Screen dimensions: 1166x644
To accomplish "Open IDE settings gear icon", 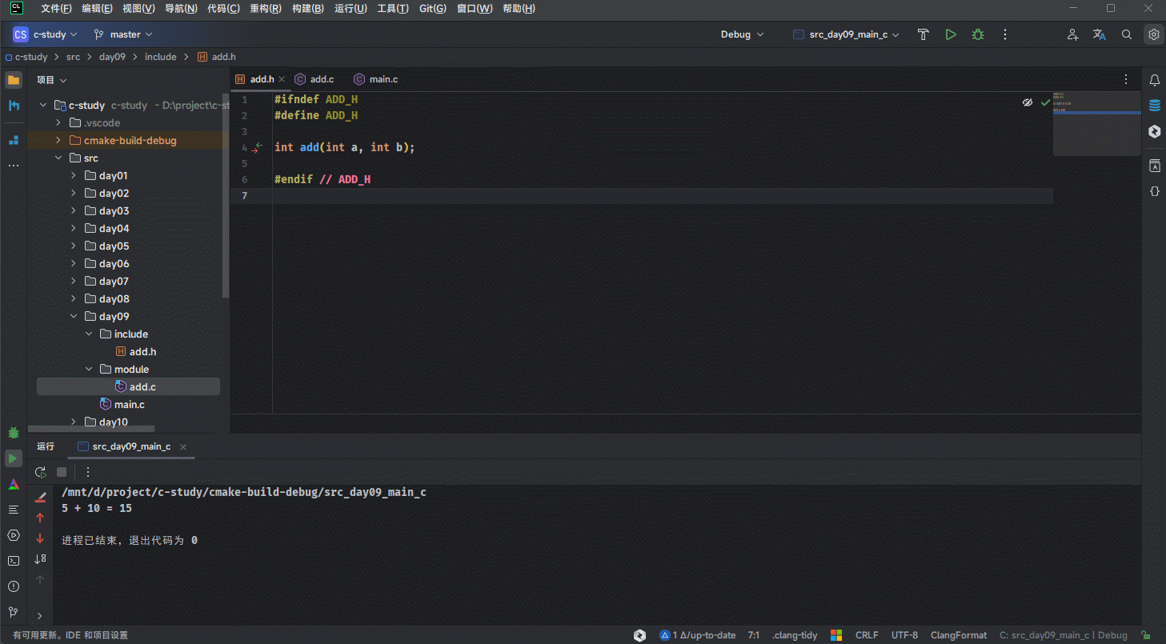I will 1153,34.
